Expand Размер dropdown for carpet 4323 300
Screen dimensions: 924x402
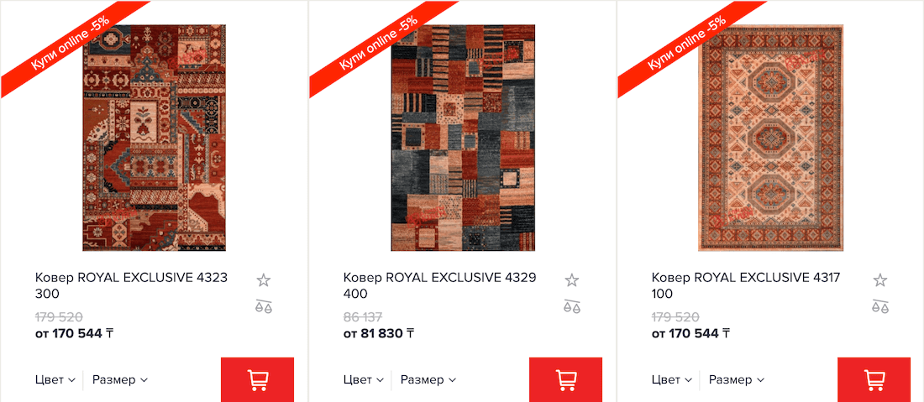click(119, 379)
